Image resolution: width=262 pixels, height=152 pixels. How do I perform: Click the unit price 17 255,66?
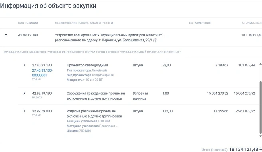point(221,111)
